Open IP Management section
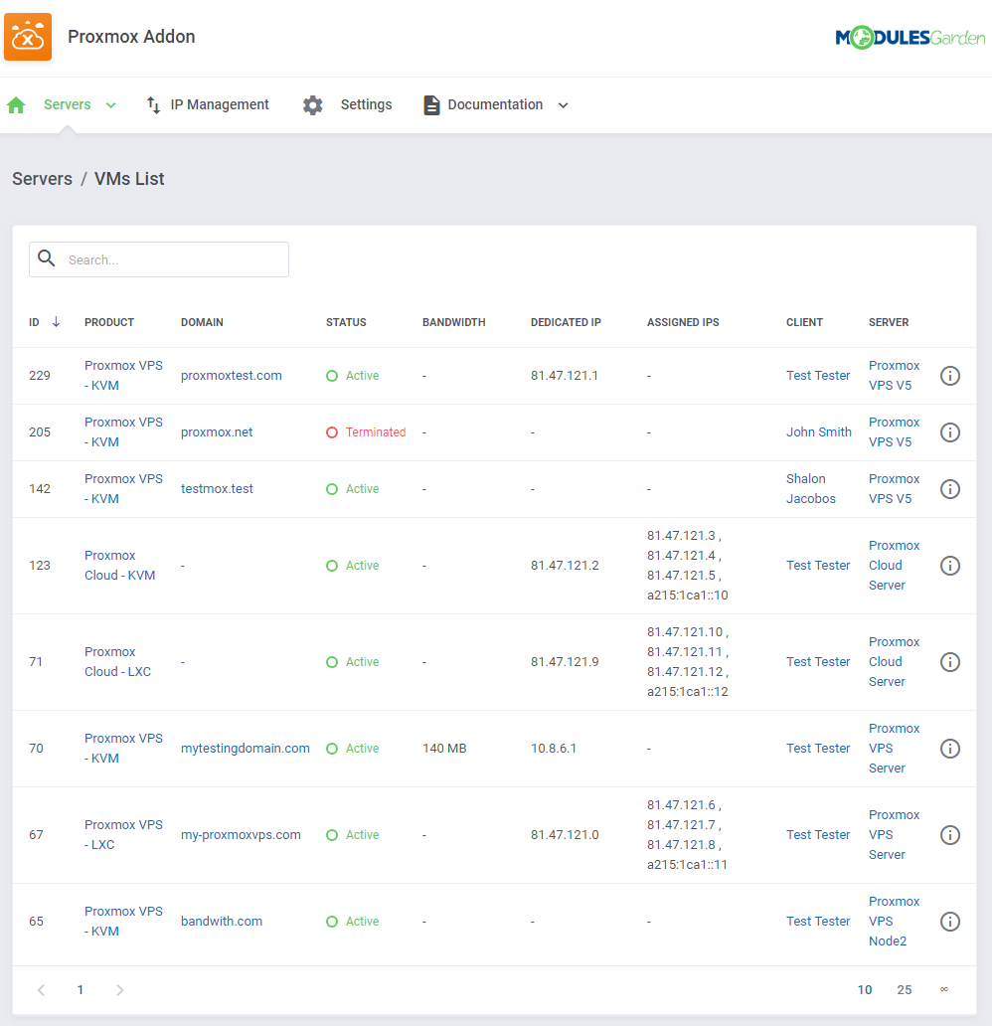 220,104
